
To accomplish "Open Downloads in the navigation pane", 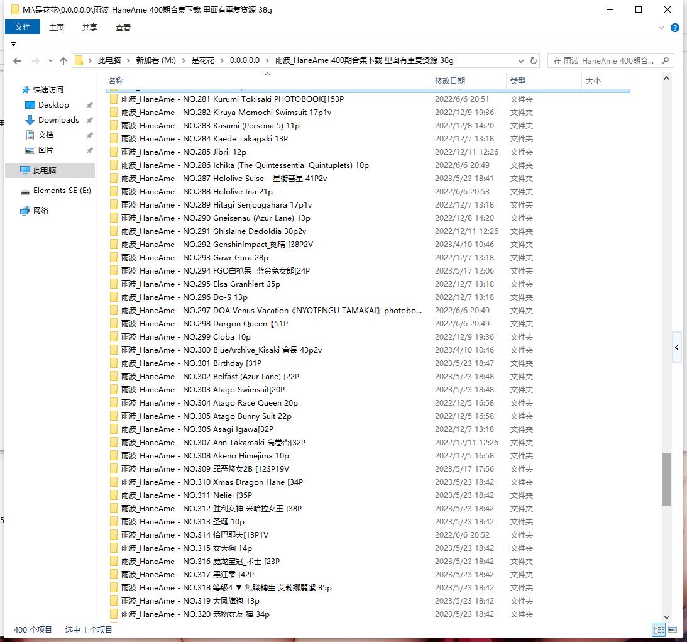I will [58, 119].
